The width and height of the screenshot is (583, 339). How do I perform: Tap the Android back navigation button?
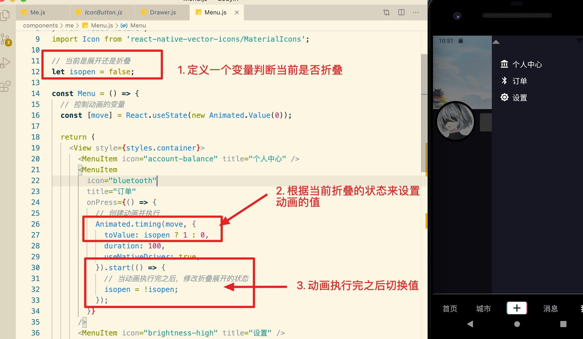click(x=470, y=324)
